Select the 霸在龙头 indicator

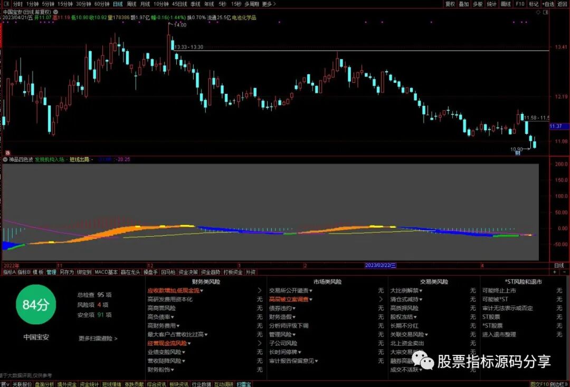pyautogui.click(x=130, y=272)
